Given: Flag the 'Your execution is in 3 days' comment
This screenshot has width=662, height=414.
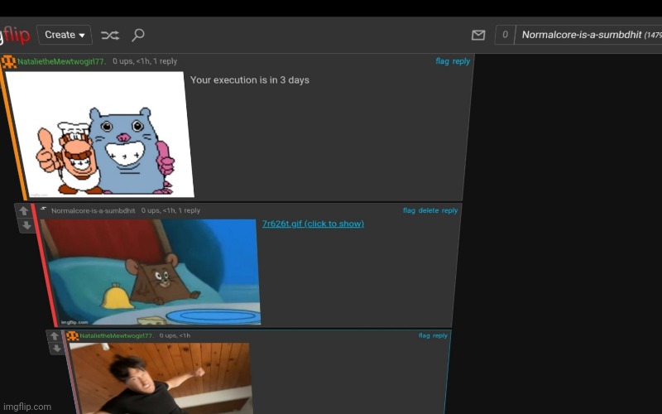Looking at the screenshot, I should tap(442, 61).
